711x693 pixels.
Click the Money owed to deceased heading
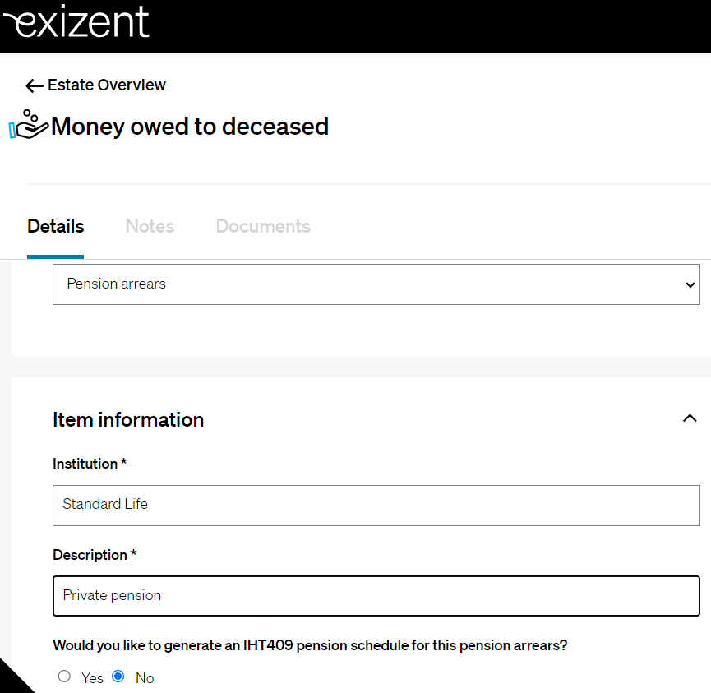click(x=190, y=126)
